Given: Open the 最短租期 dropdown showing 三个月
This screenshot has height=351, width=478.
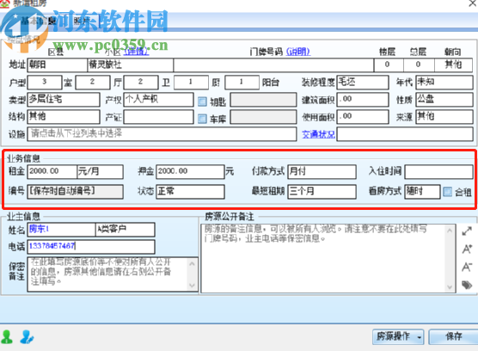Looking at the screenshot, I should [x=322, y=192].
